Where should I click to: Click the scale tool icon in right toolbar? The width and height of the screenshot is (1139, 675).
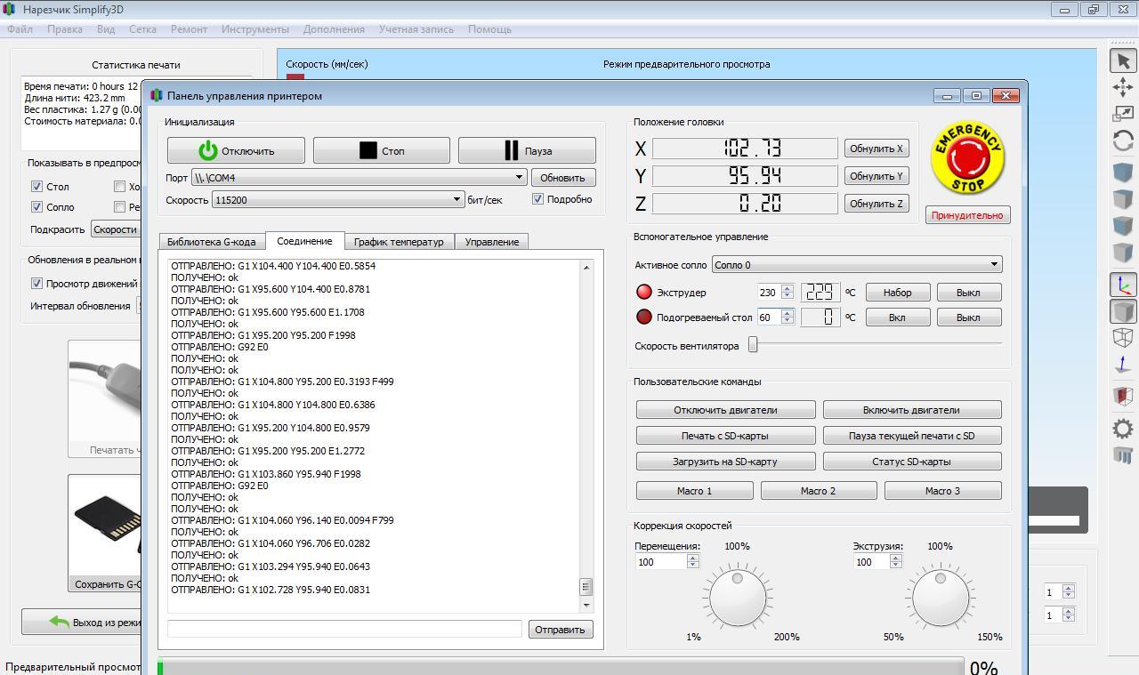click(1123, 114)
